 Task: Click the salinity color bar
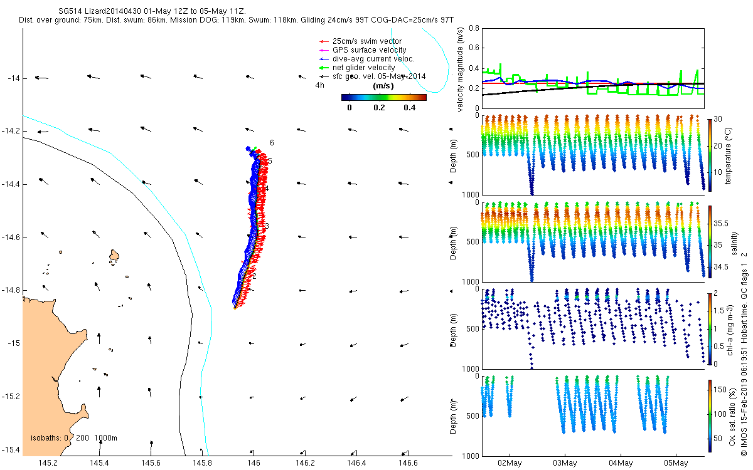click(x=709, y=242)
